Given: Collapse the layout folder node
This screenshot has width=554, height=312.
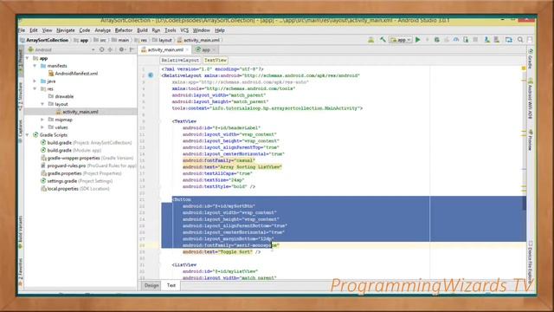Looking at the screenshot, I should tap(42, 104).
